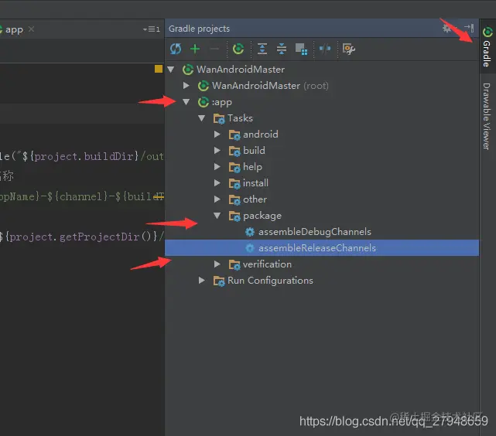Expand all nodes in Gradle tree
The height and width of the screenshot is (436, 496).
[x=262, y=49]
